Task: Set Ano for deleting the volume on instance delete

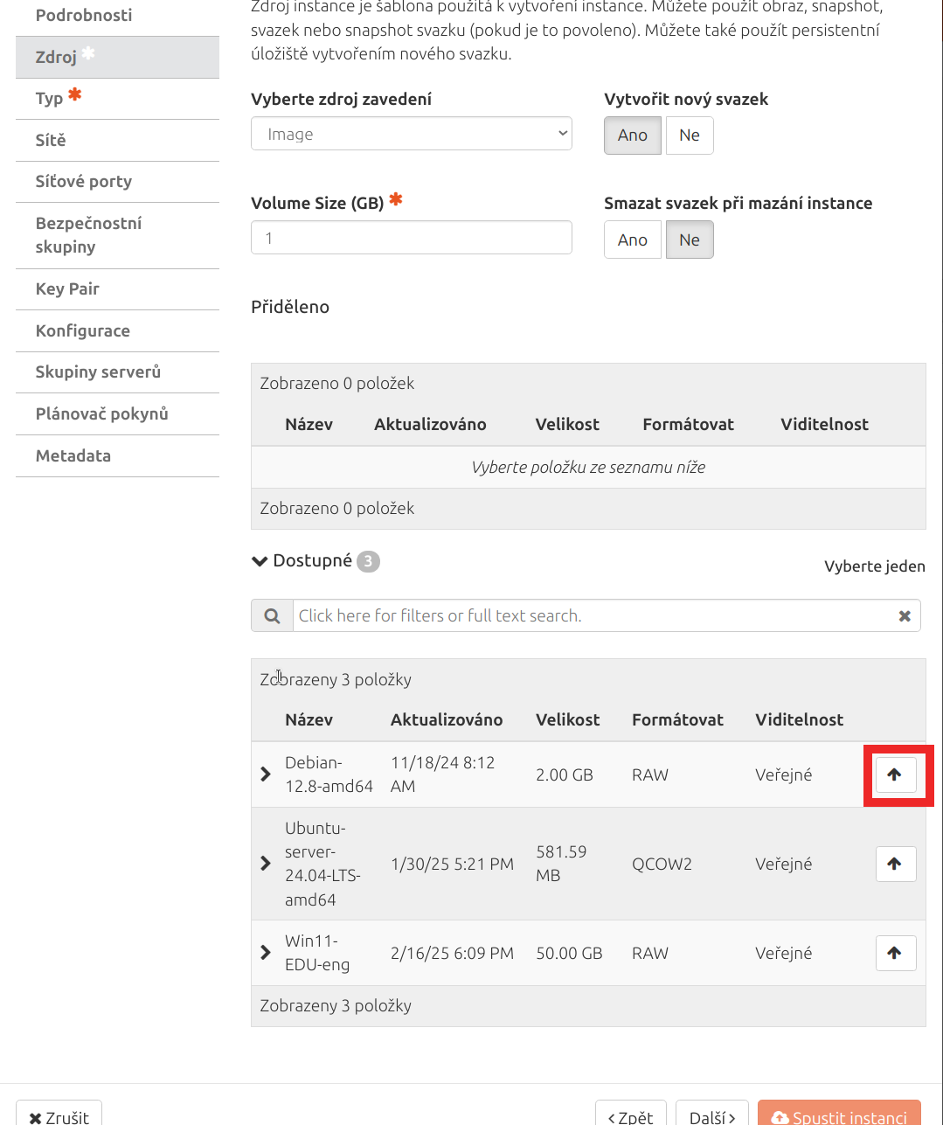Action: 633,240
